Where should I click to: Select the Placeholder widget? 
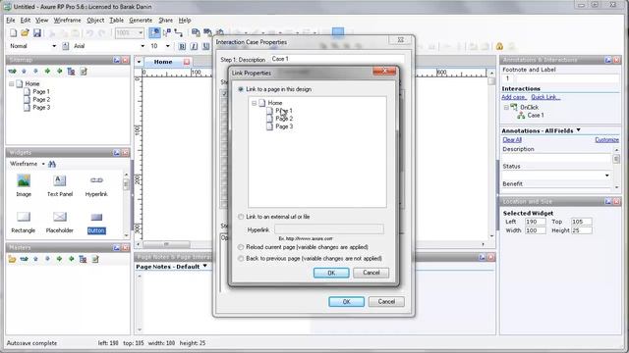(x=59, y=223)
